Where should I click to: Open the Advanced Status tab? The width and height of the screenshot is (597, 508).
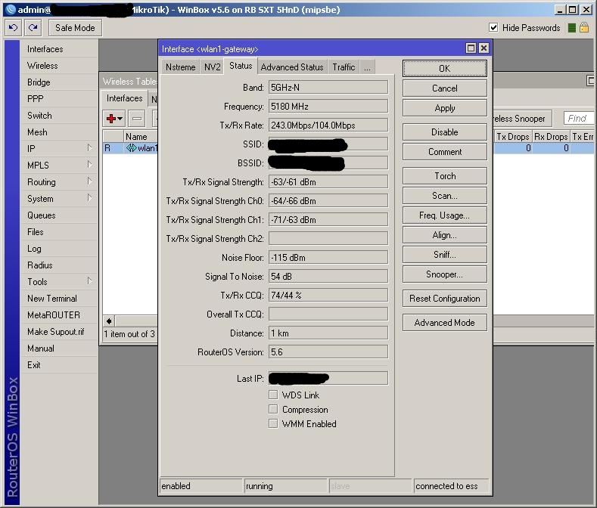click(x=292, y=67)
